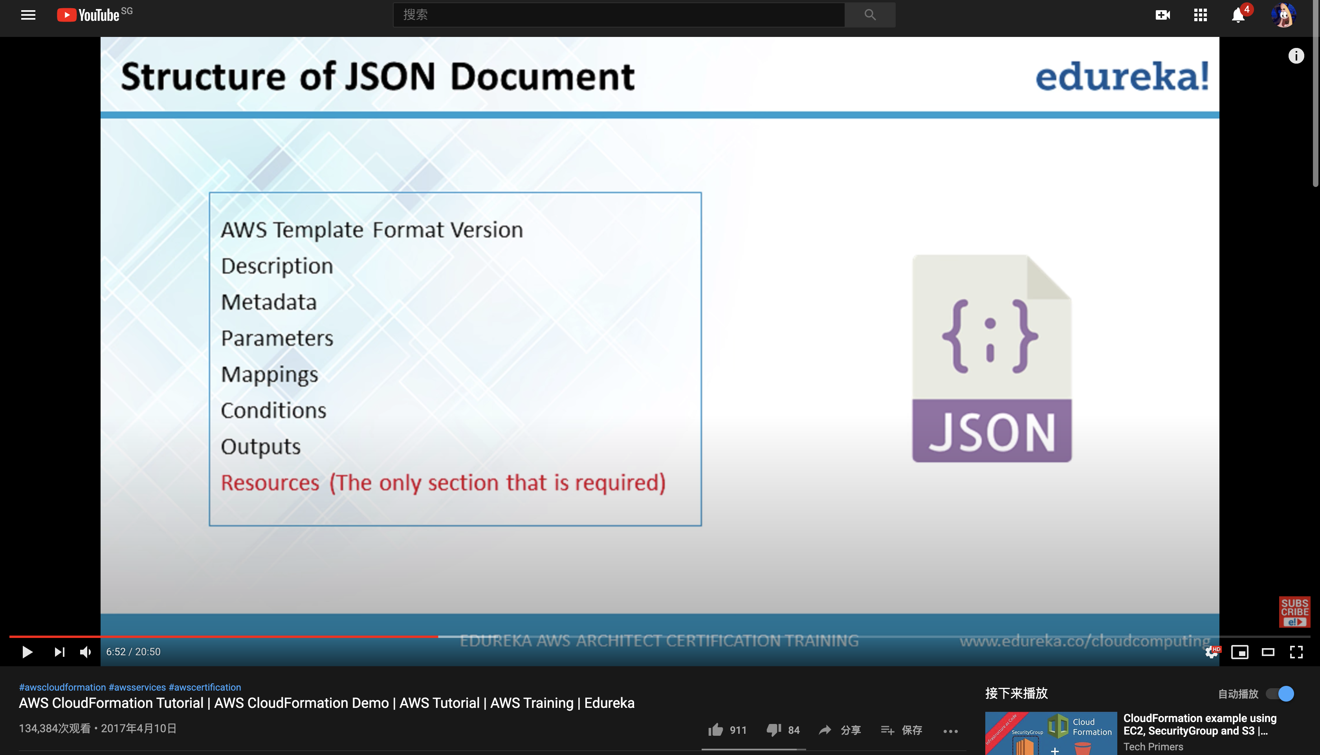The width and height of the screenshot is (1320, 755).
Task: Open the user account avatar menu
Action: coord(1284,15)
